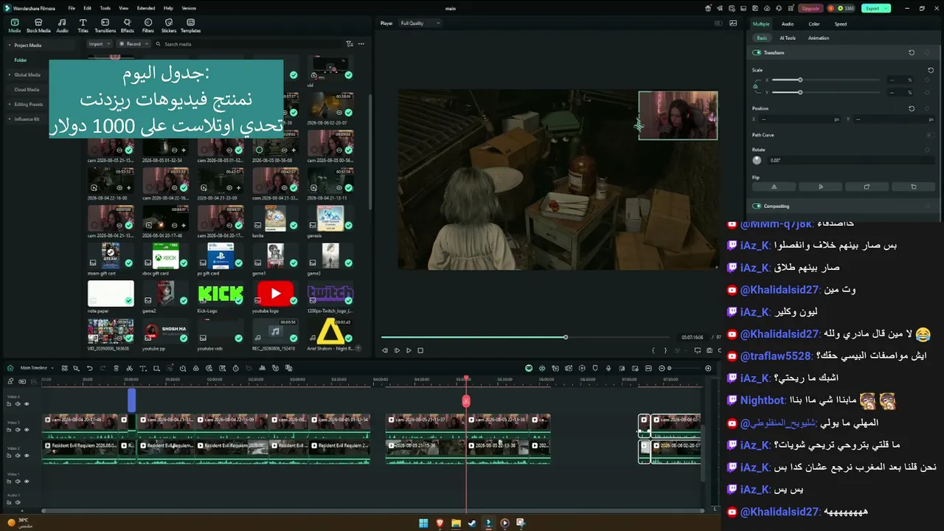The image size is (944, 531).
Task: Click the timeline zoom out minus icon
Action: pos(662,368)
